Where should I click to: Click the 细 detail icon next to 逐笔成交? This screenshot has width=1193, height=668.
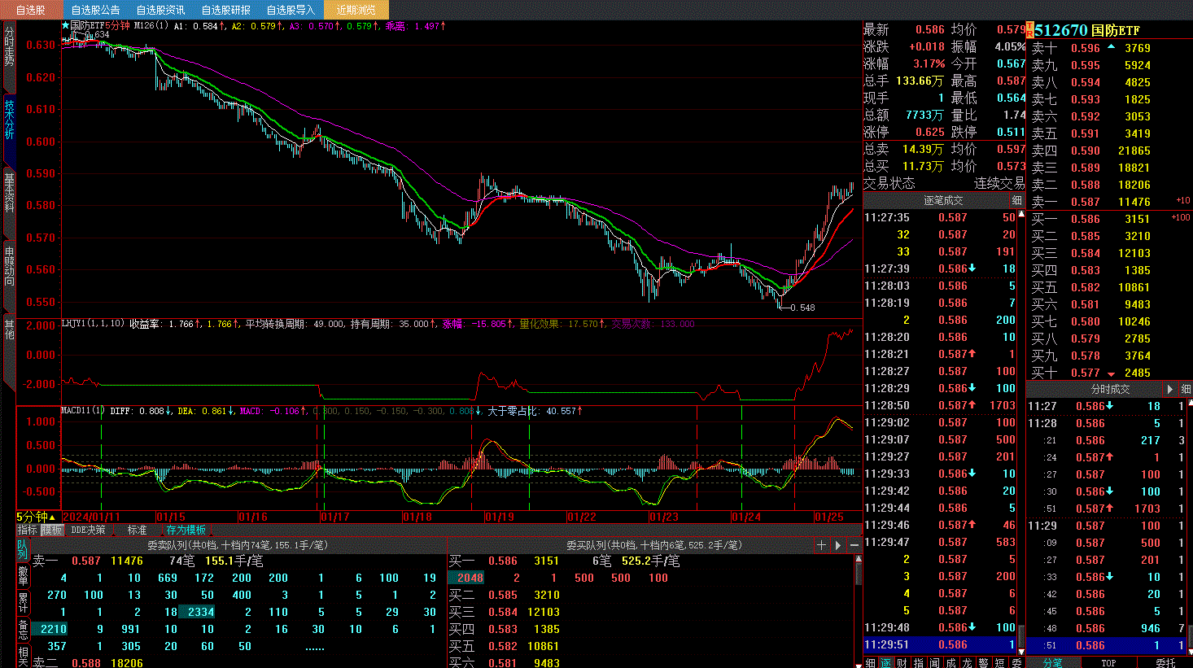[1016, 200]
